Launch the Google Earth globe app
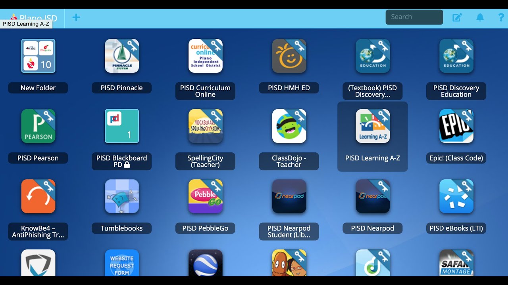The width and height of the screenshot is (508, 285). point(206,263)
